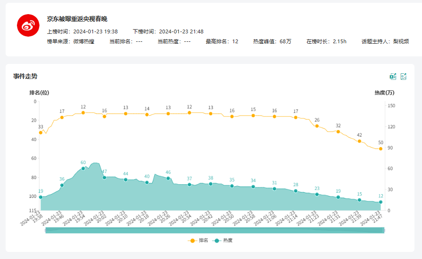Click heat point 12 at 21:47
Viewport: 422px width, 259px height.
[381, 202]
